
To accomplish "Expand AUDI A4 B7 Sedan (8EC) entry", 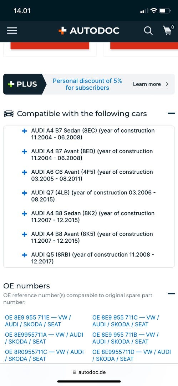I will (x=24, y=131).
